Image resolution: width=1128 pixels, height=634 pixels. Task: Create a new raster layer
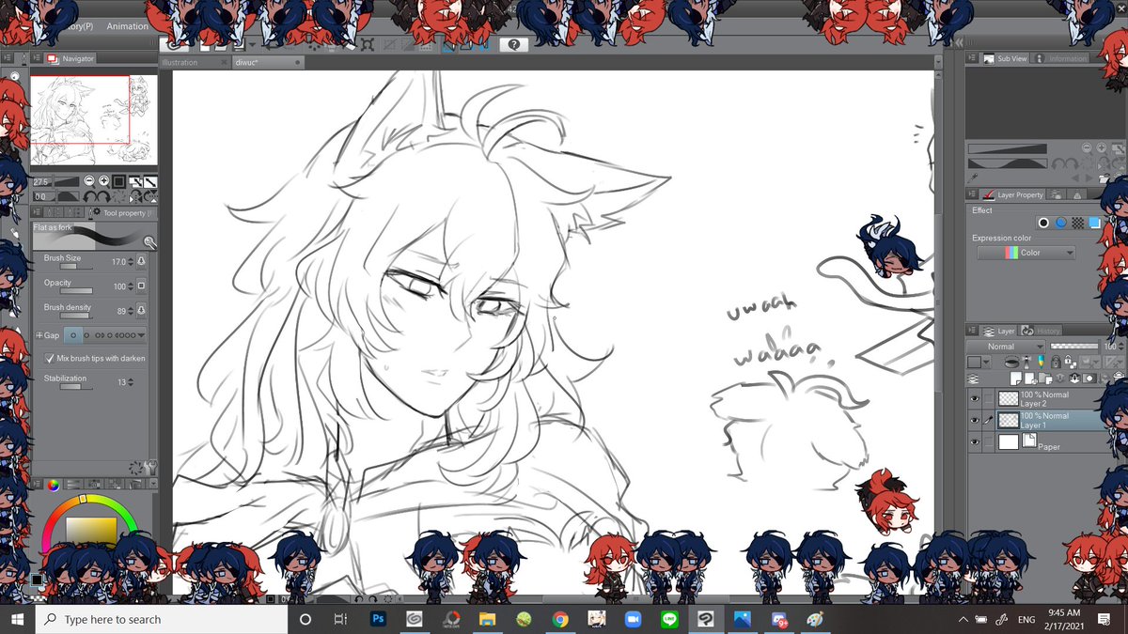(x=1015, y=378)
